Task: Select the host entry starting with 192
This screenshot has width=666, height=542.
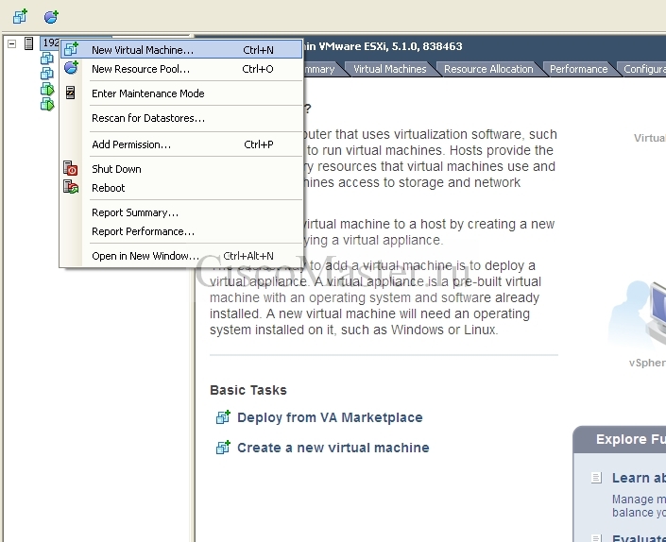Action: [51, 42]
